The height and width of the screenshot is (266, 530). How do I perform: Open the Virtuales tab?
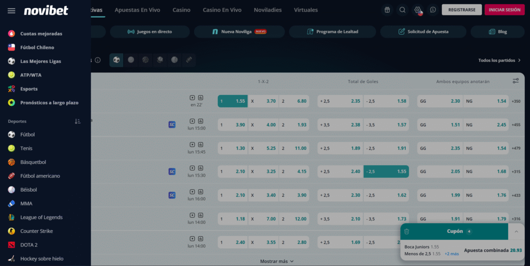coord(306,10)
